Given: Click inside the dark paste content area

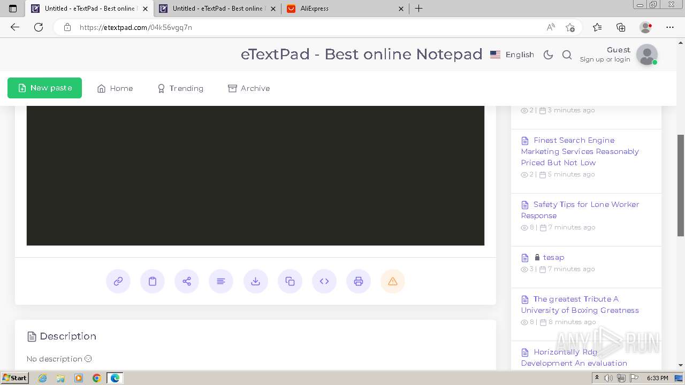Looking at the screenshot, I should pos(255,175).
